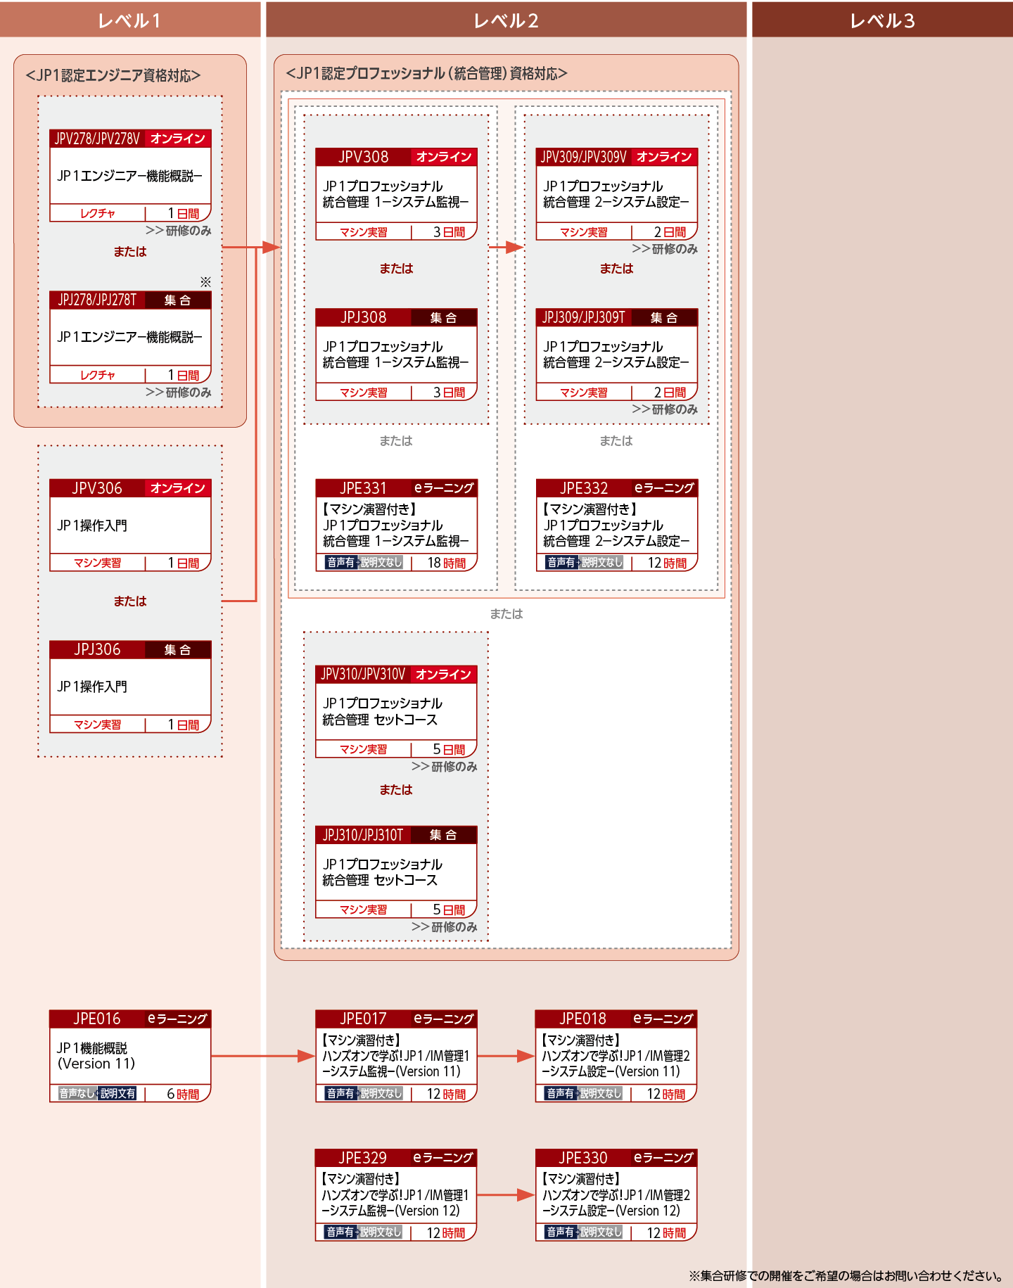This screenshot has width=1013, height=1288.
Task: Click the JP1認定エンジニア資格対応 heading
Action: [x=113, y=75]
